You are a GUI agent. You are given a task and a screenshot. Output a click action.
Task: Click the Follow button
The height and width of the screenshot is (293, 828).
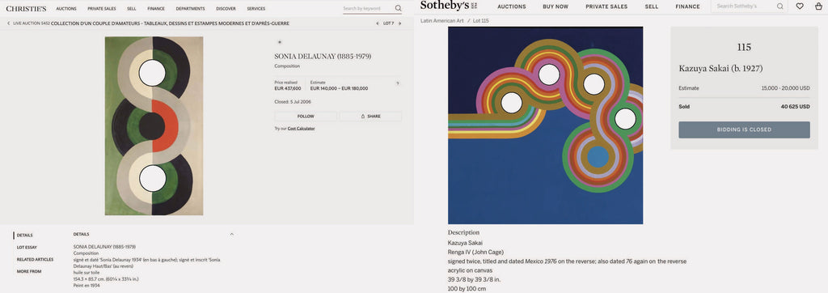pos(306,117)
